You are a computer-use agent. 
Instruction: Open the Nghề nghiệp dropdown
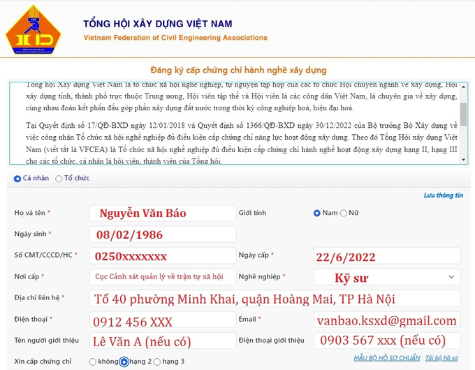point(387,276)
